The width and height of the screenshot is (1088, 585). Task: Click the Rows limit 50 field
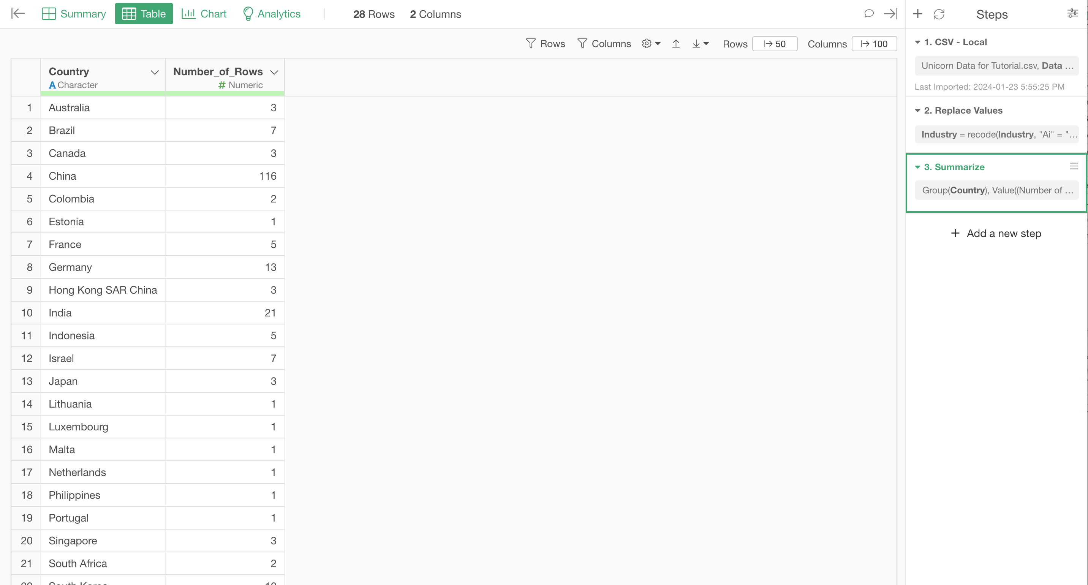(x=775, y=44)
